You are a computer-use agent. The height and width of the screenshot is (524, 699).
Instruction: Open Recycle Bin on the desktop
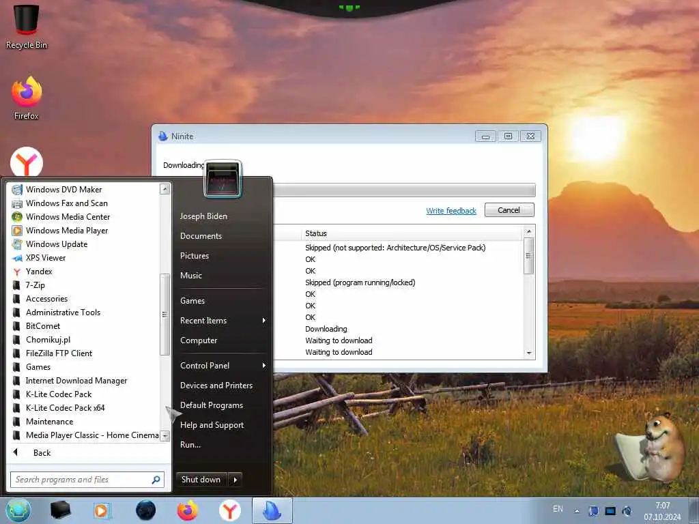pos(27,27)
